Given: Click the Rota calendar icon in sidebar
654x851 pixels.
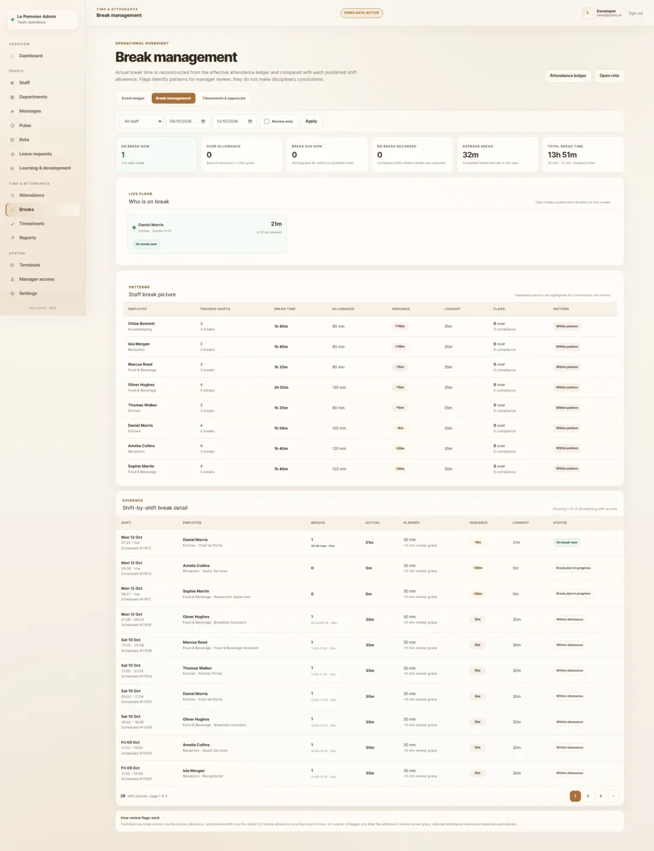Looking at the screenshot, I should click(x=12, y=140).
